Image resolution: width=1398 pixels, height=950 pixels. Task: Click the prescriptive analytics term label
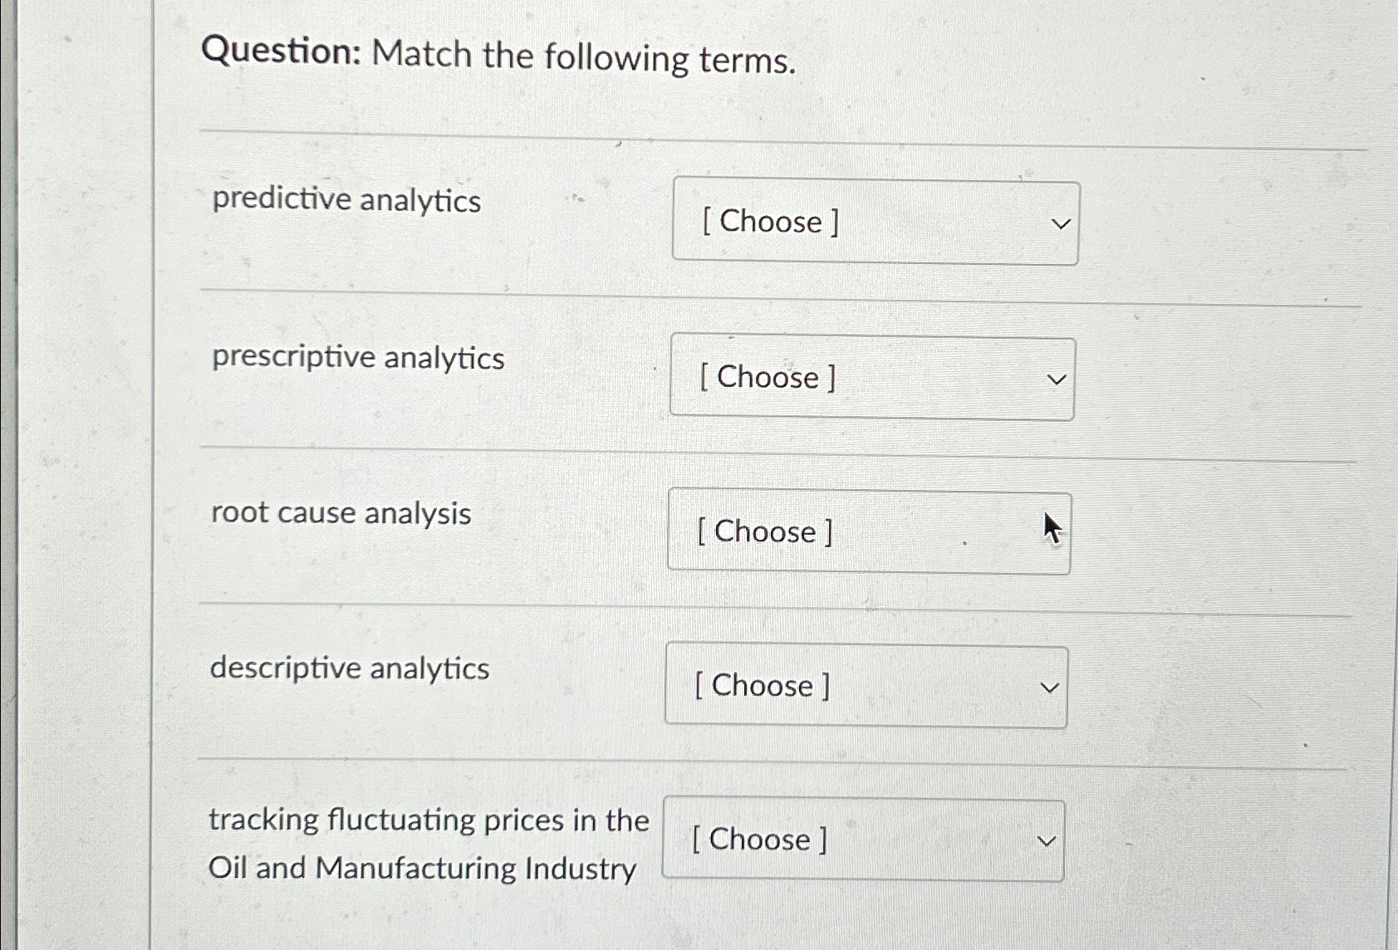point(359,358)
